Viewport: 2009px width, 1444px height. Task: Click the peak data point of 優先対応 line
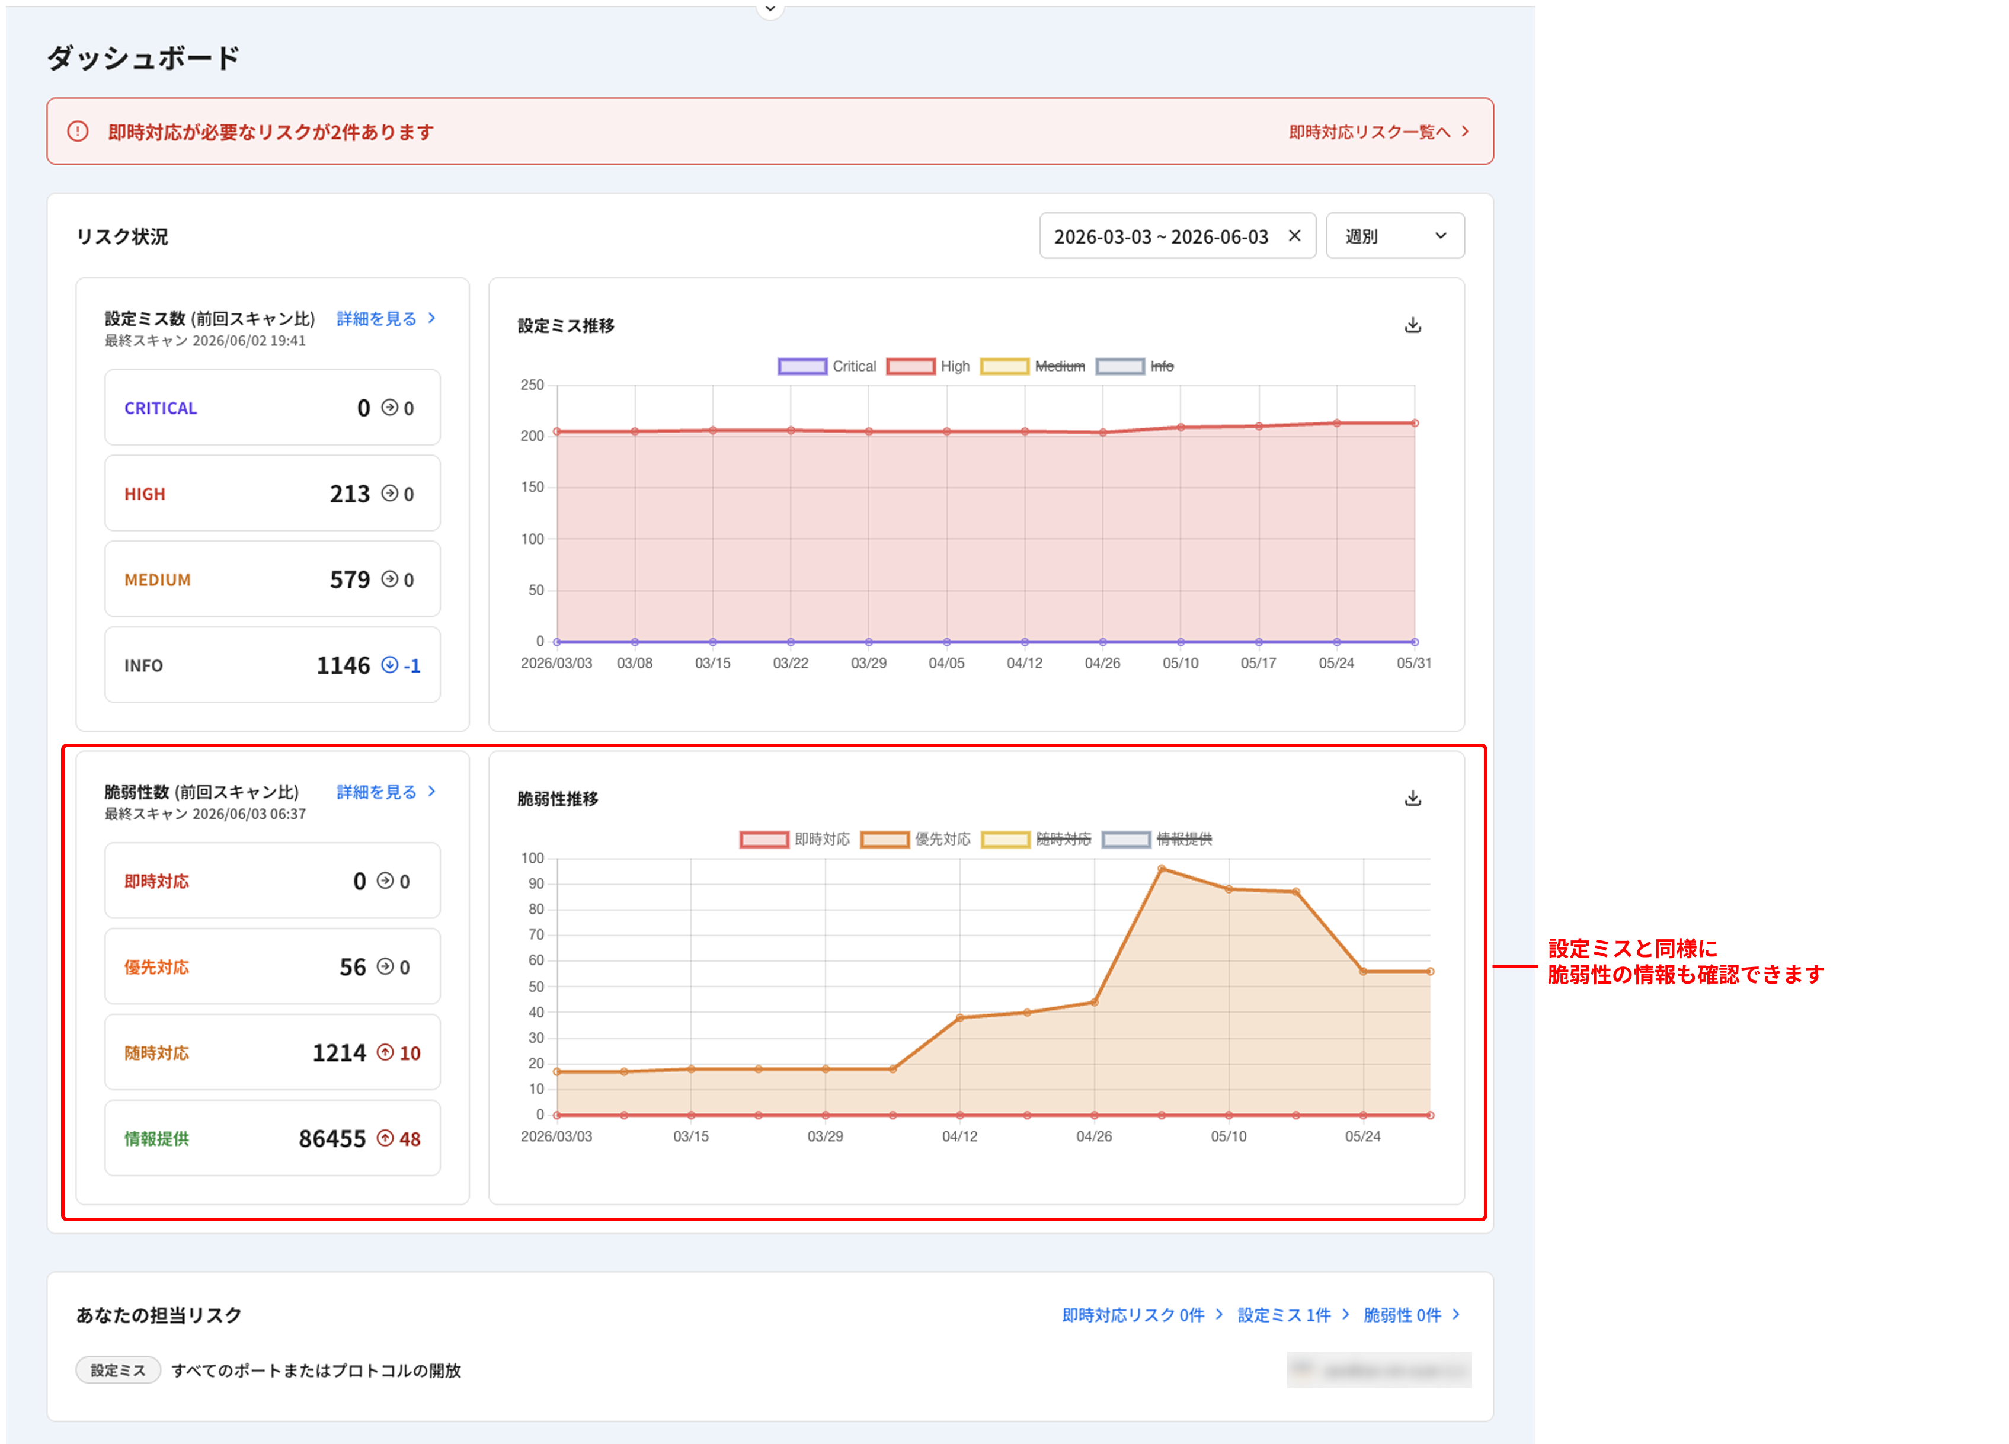(x=1162, y=869)
